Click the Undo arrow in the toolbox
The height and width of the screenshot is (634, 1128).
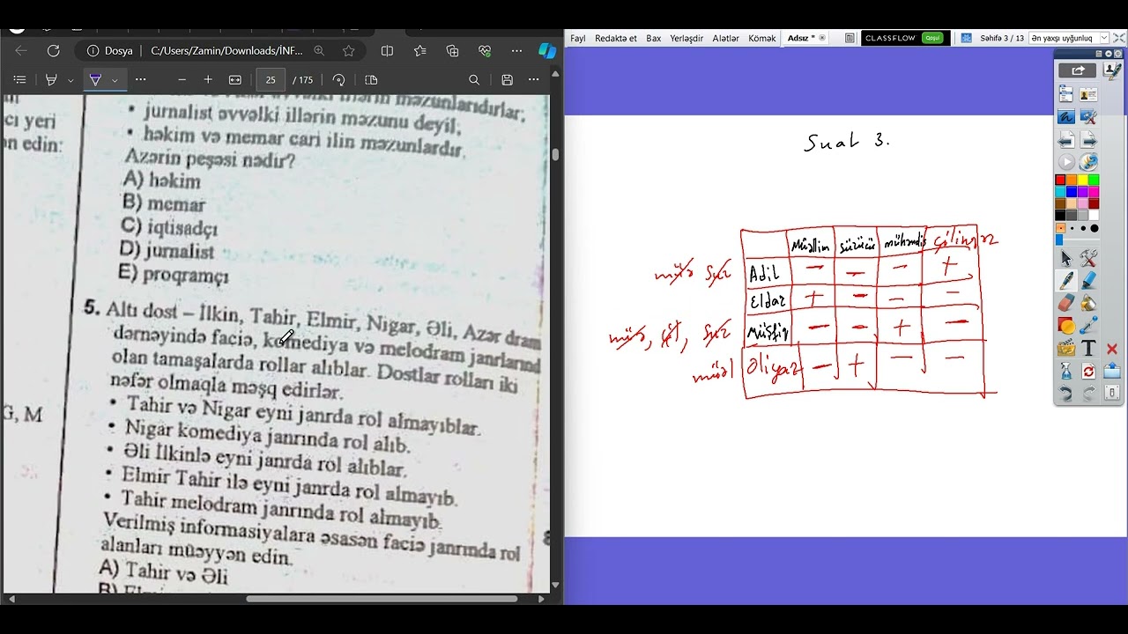(x=1066, y=394)
